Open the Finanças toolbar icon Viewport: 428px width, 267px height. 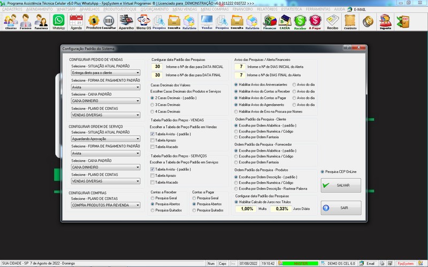tap(270, 22)
